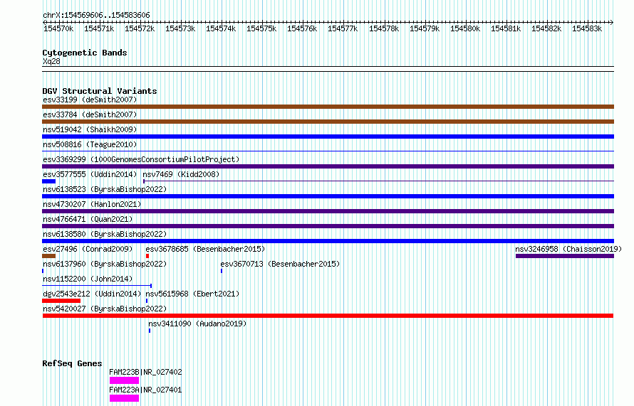This screenshot has width=634, height=406.
Task: Select the nsv5615968 (Ebert2021) label
Action: point(192,294)
